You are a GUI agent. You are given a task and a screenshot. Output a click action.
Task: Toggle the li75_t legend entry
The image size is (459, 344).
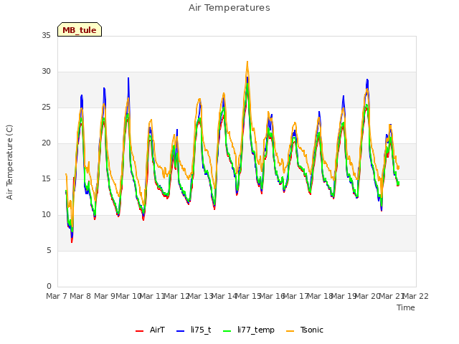(x=194, y=330)
